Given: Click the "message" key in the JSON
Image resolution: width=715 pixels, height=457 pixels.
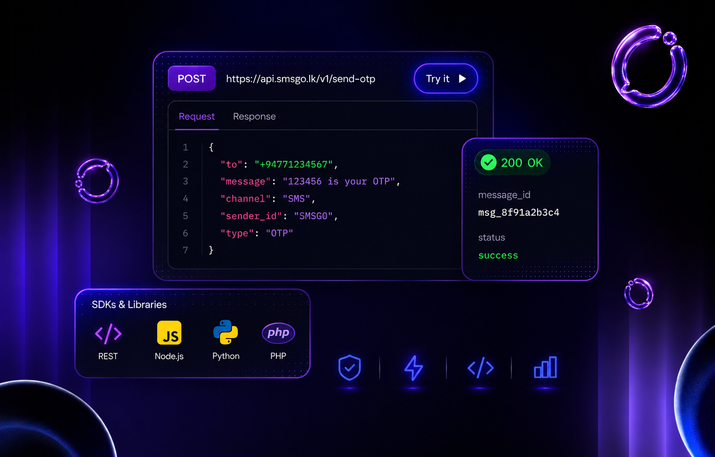Looking at the screenshot, I should tap(246, 181).
